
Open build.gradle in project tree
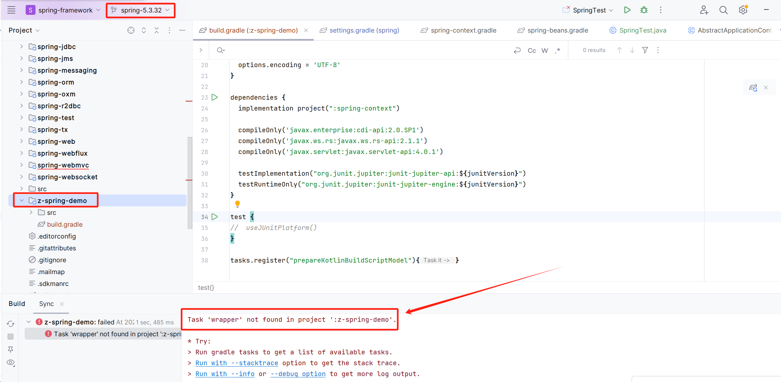coord(64,224)
